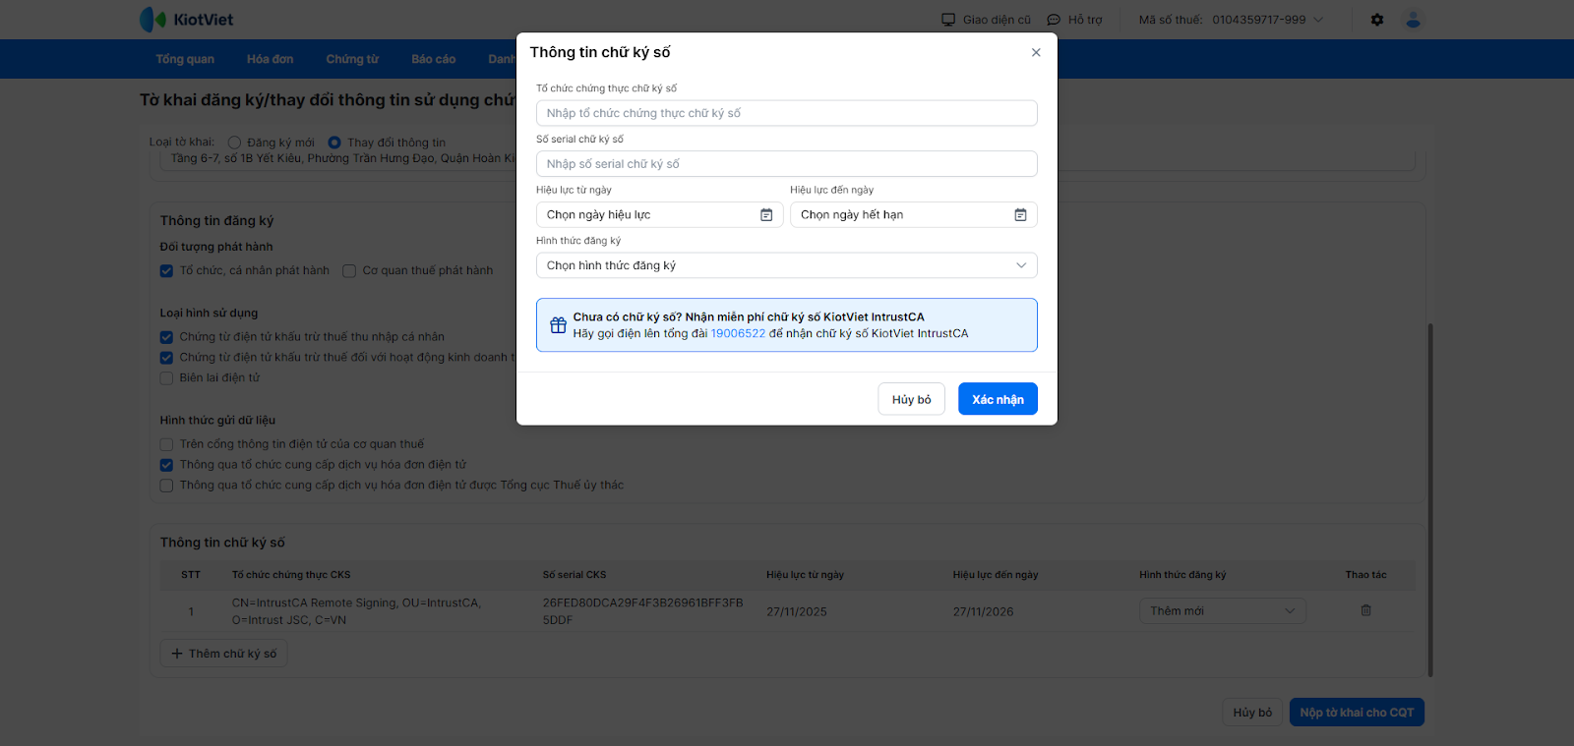Check the "Biên lai điện tử" checkbox

click(166, 378)
